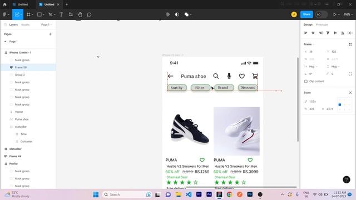Click the Share button

click(x=306, y=14)
